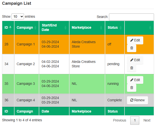
Task: Delete Campaign 1 using trash icon
Action: point(131,48)
